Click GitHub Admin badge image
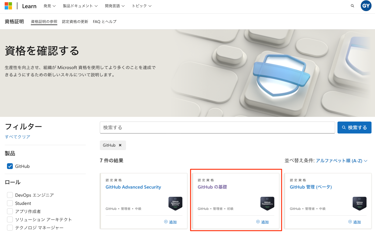375x232 pixels. tap(360, 203)
